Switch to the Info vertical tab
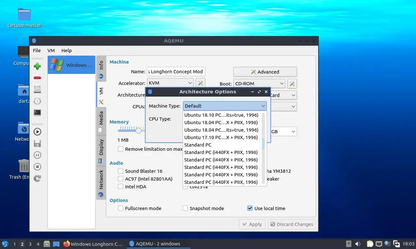This screenshot has width=416, height=249. point(101,68)
